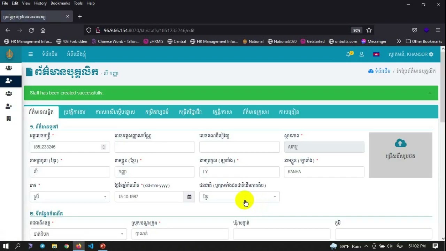Image resolution: width=446 pixels, height=251 pixels.
Task: Click the cloud upload photo icon
Action: click(401, 143)
